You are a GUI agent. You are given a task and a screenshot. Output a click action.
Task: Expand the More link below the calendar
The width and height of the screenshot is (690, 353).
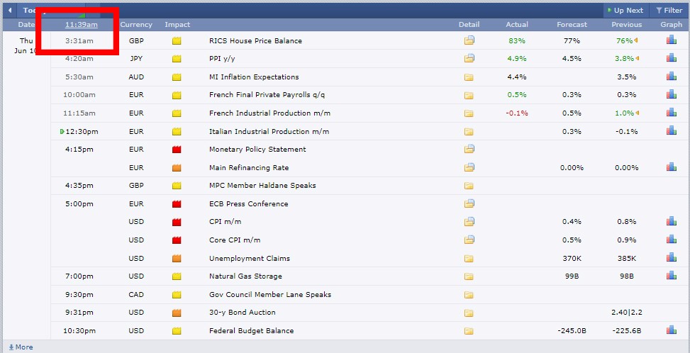coord(21,347)
